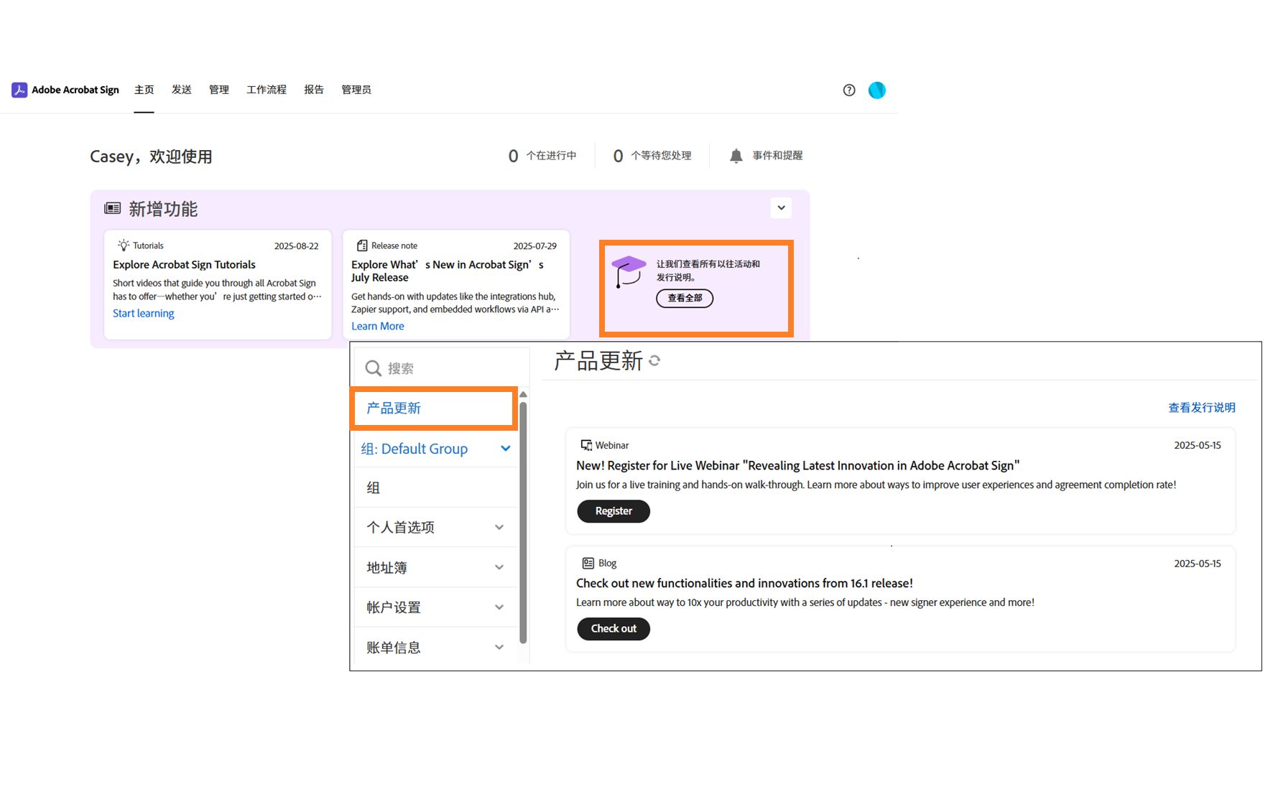Click the 事件和提醒 label
The width and height of the screenshot is (1273, 789).
pyautogui.click(x=777, y=156)
